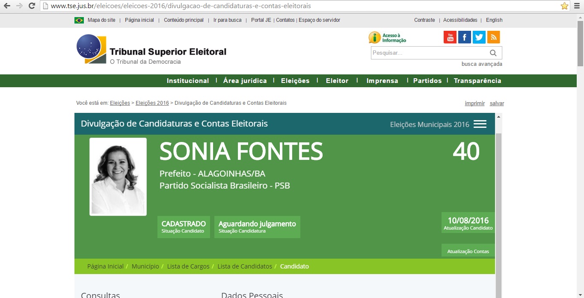The image size is (584, 298).
Task: Reload the page with browser refresh
Action: pos(31,6)
